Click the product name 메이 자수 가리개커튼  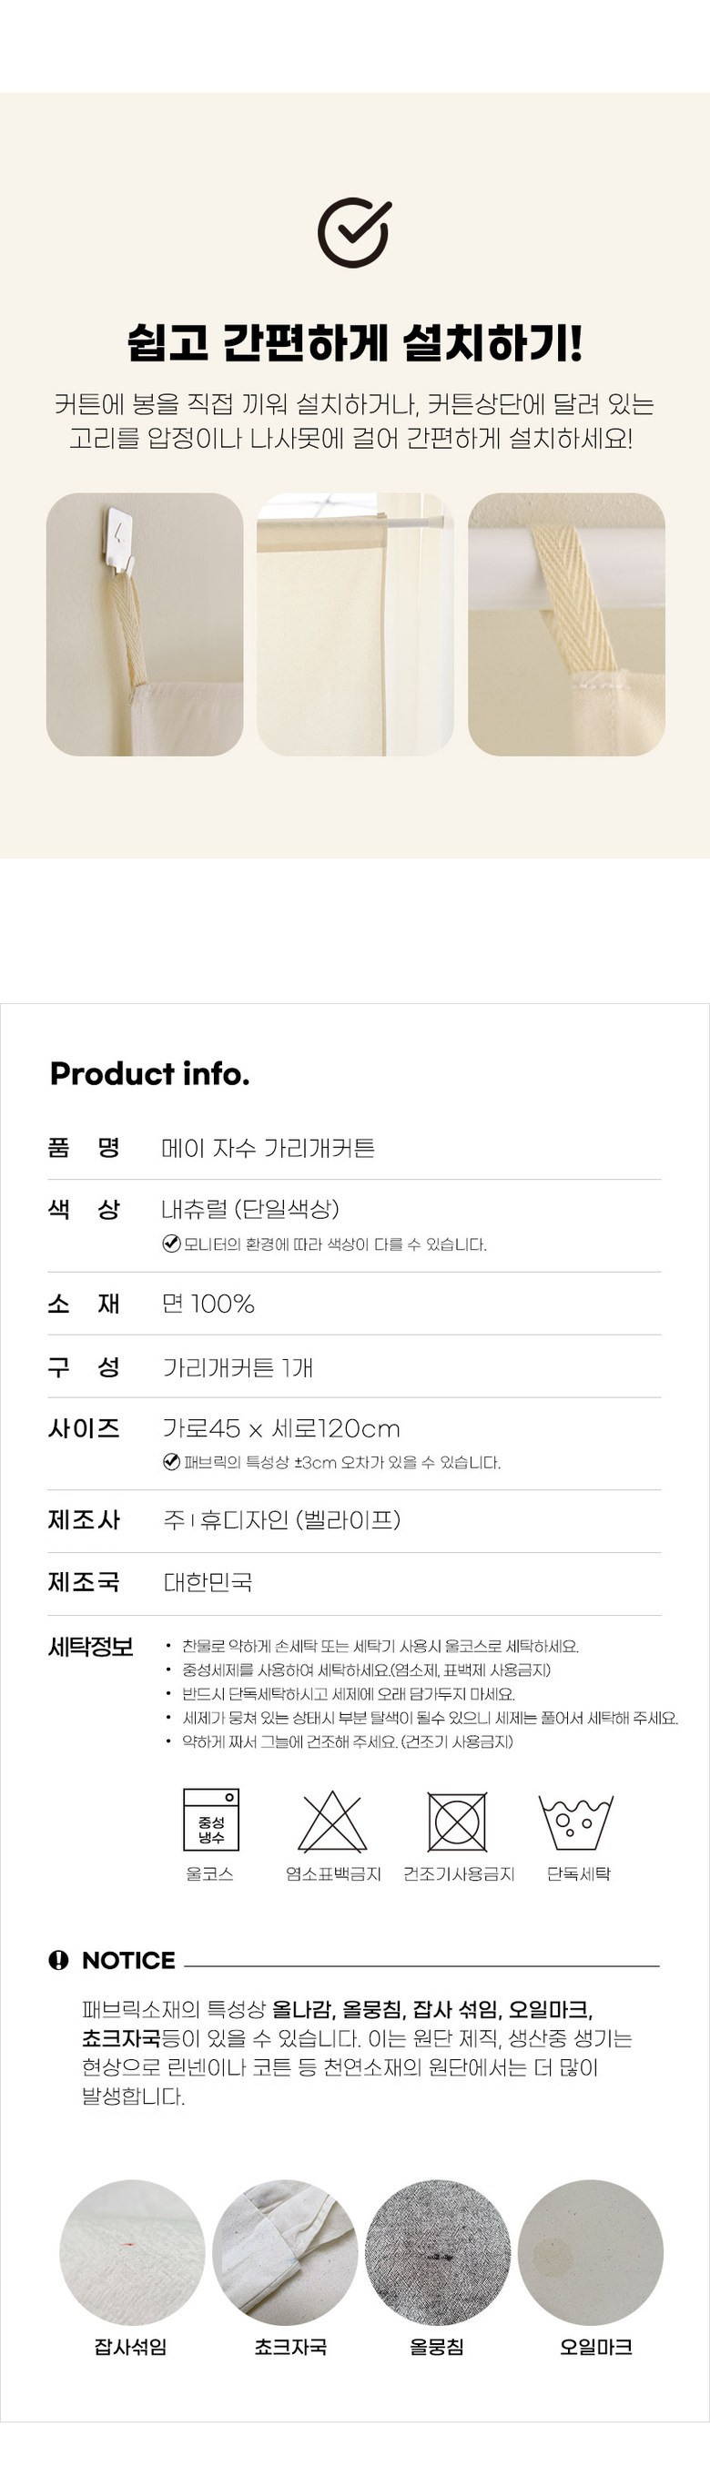click(269, 1147)
